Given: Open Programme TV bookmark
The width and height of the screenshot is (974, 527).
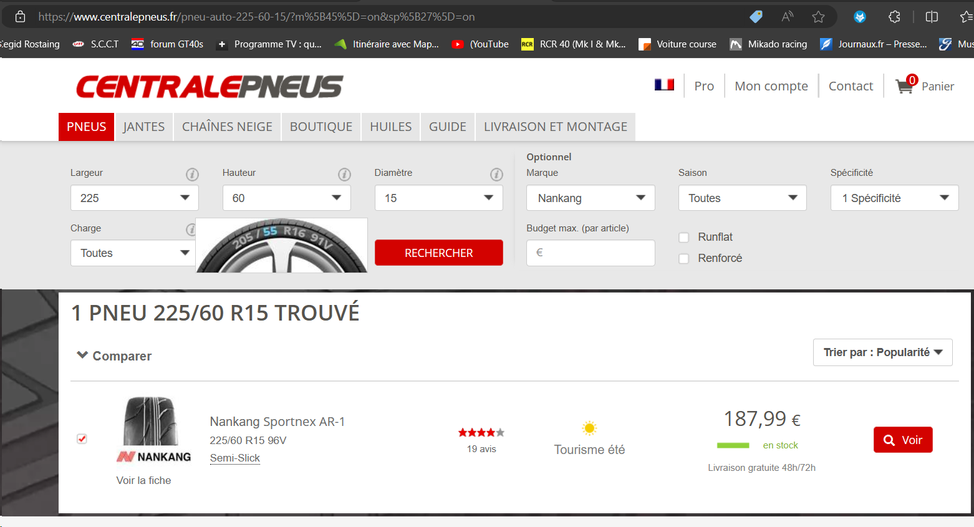Looking at the screenshot, I should point(269,44).
